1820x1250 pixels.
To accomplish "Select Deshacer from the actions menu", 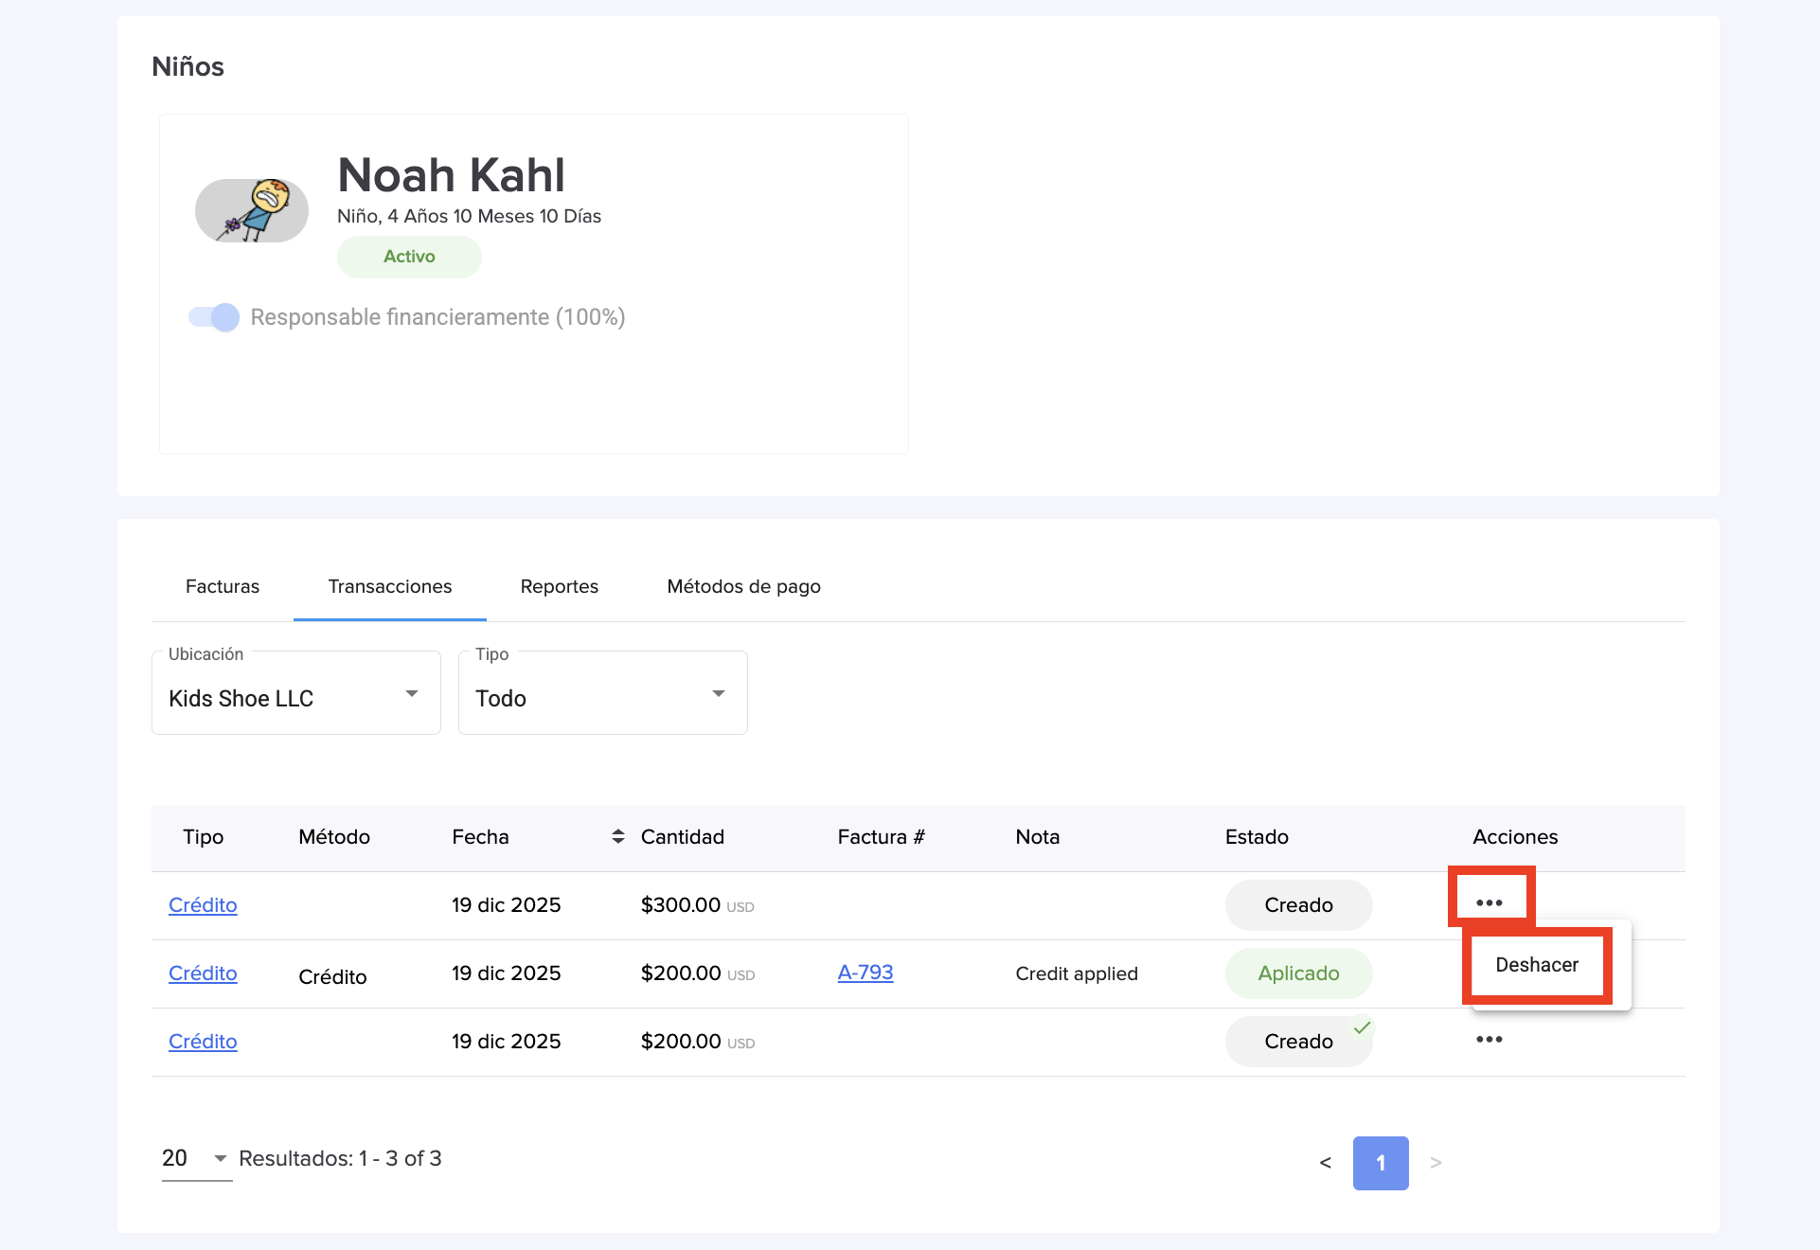I will 1536,965.
